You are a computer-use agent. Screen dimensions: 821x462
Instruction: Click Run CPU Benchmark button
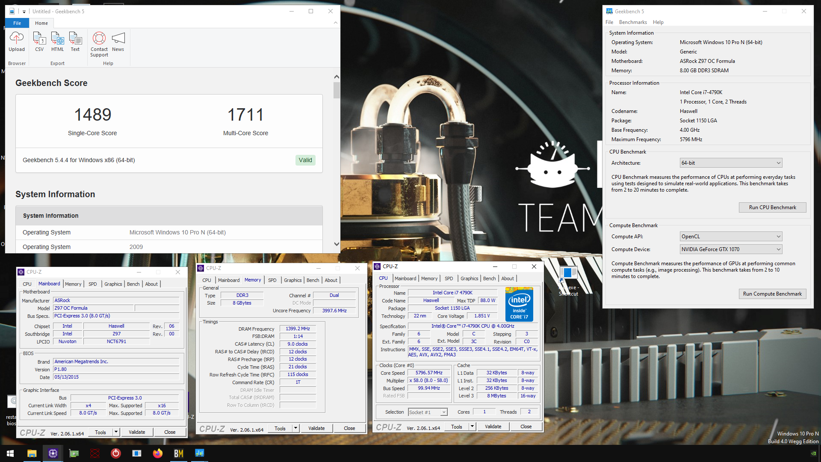(772, 207)
